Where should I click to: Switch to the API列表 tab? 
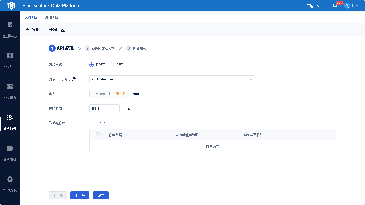[32, 17]
